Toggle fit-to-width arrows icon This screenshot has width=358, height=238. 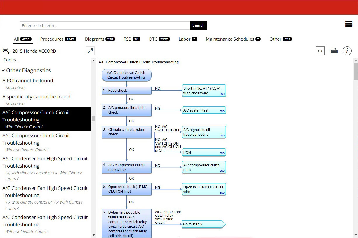[x=320, y=51]
